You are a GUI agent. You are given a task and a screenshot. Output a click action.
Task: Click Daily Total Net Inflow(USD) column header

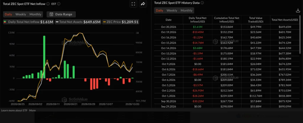(197, 20)
